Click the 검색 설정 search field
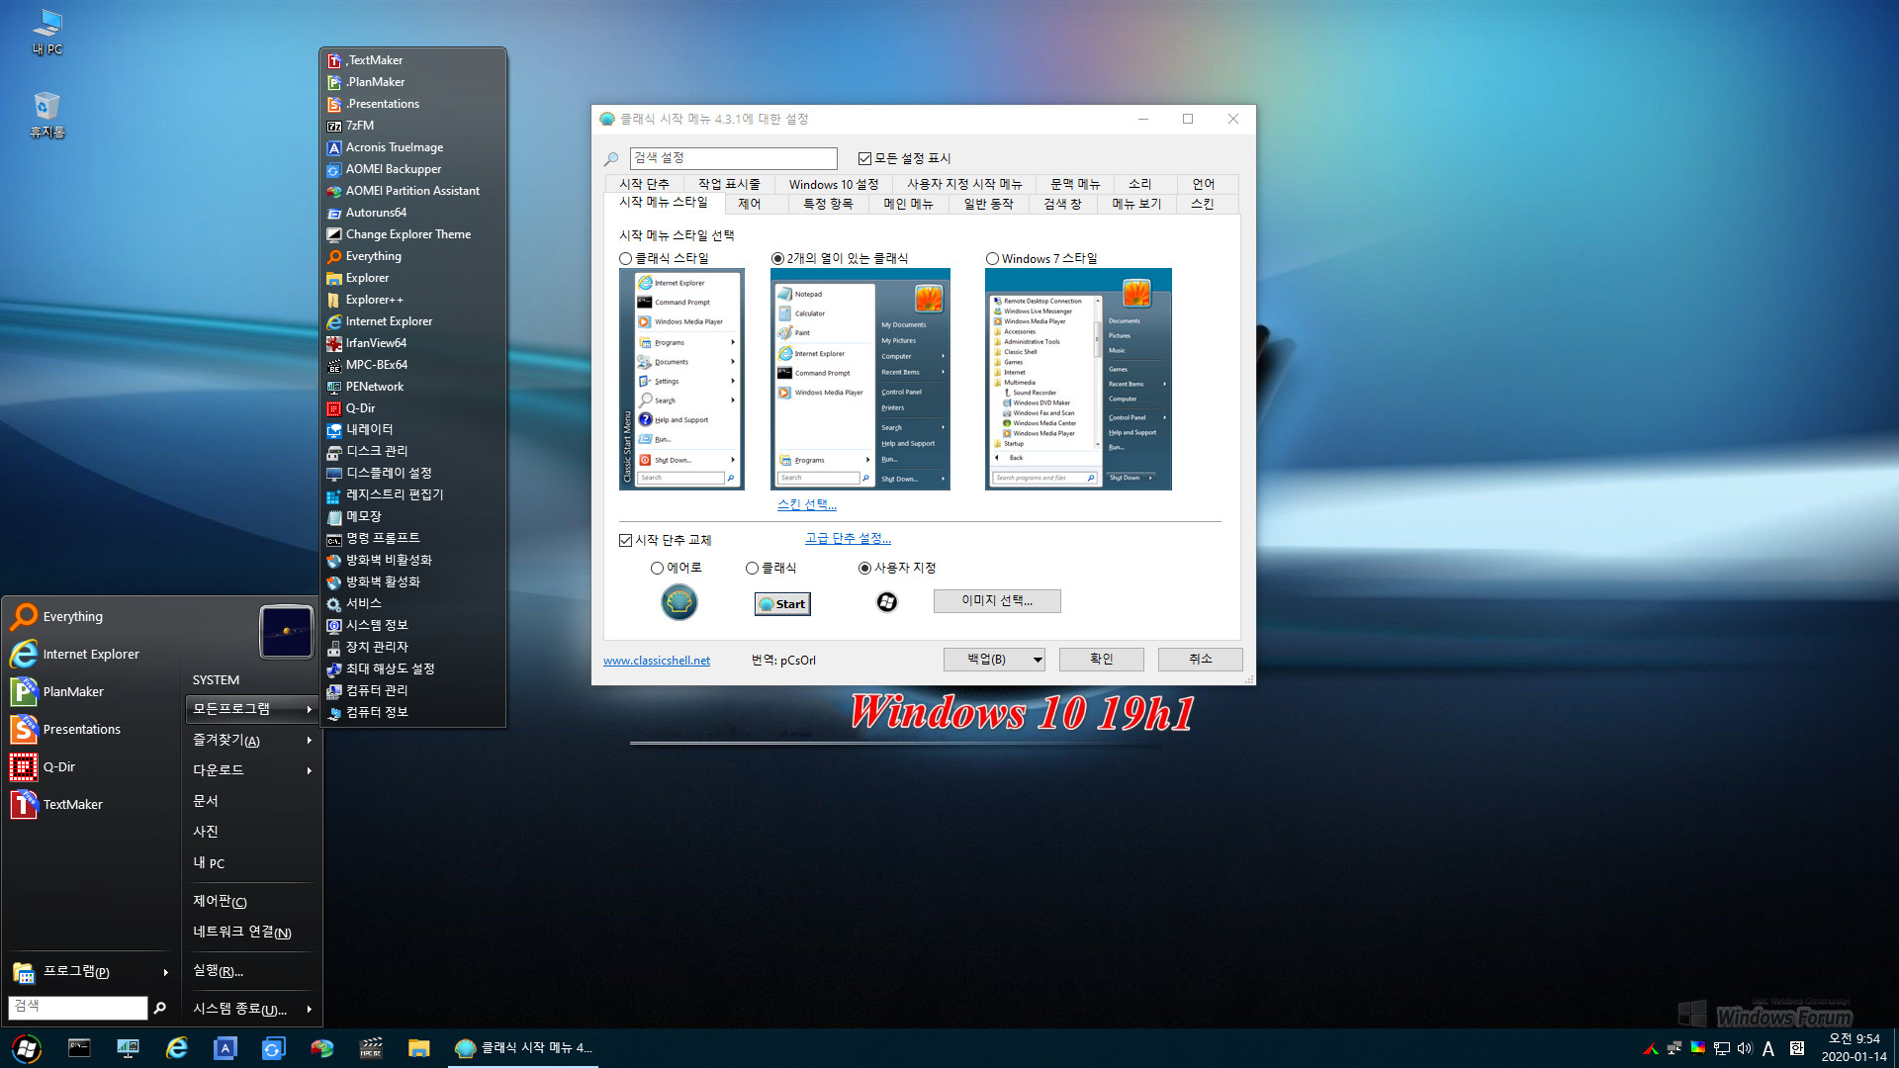Image resolution: width=1899 pixels, height=1068 pixels. [x=733, y=158]
